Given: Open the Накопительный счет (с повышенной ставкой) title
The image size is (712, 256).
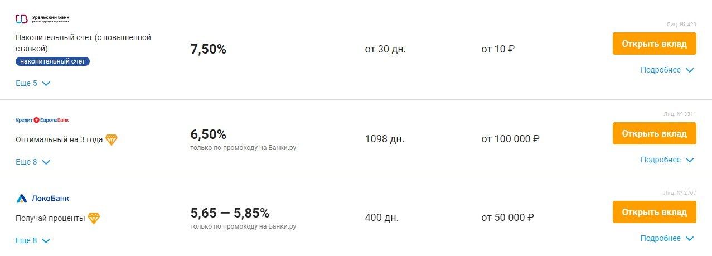Looking at the screenshot, I should 84,43.
